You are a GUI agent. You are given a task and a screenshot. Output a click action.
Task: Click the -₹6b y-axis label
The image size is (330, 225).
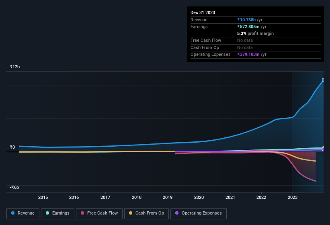pyautogui.click(x=14, y=187)
